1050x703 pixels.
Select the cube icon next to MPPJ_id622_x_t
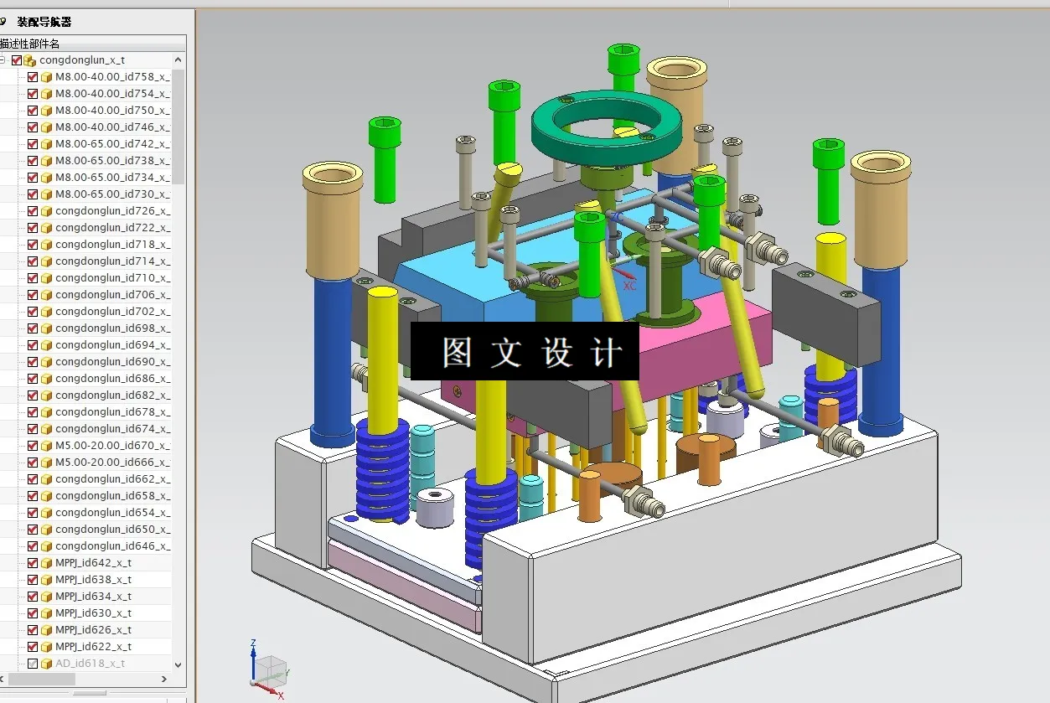(46, 646)
